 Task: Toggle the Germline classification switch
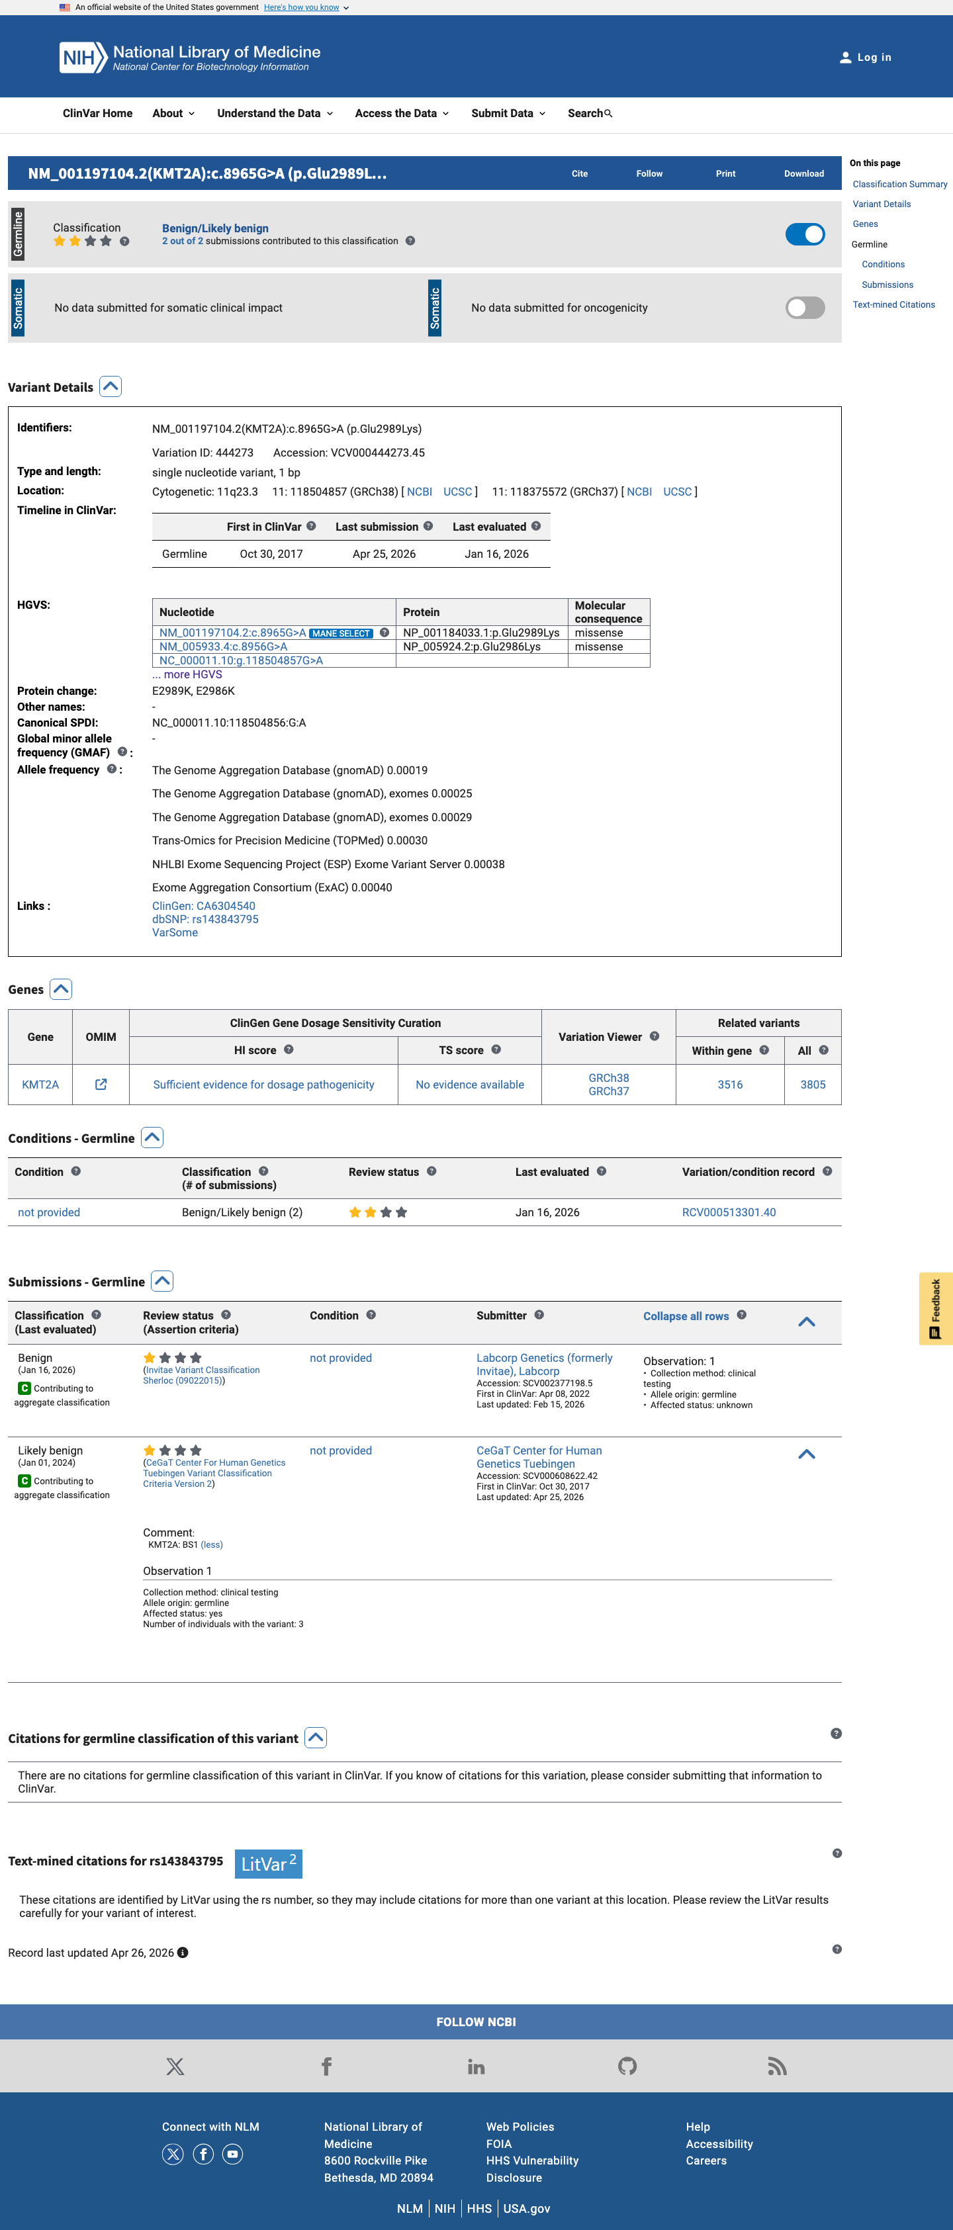coord(805,234)
